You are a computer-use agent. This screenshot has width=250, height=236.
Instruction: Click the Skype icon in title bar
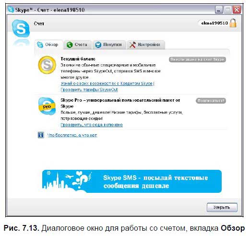(11, 10)
